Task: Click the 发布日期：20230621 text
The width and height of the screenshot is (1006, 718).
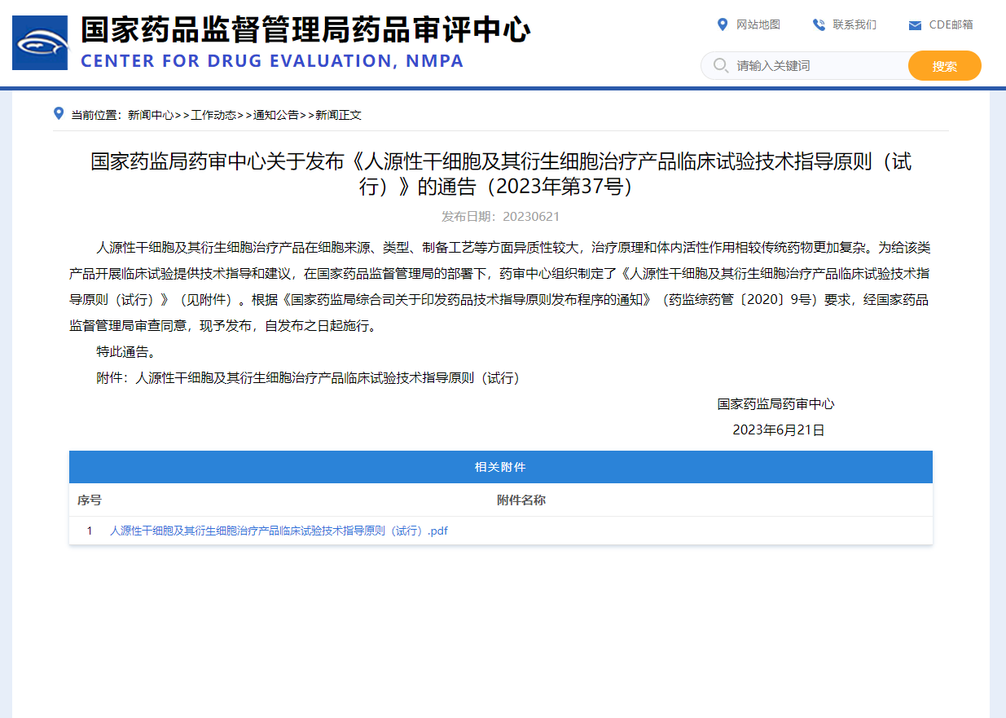Action: click(500, 216)
